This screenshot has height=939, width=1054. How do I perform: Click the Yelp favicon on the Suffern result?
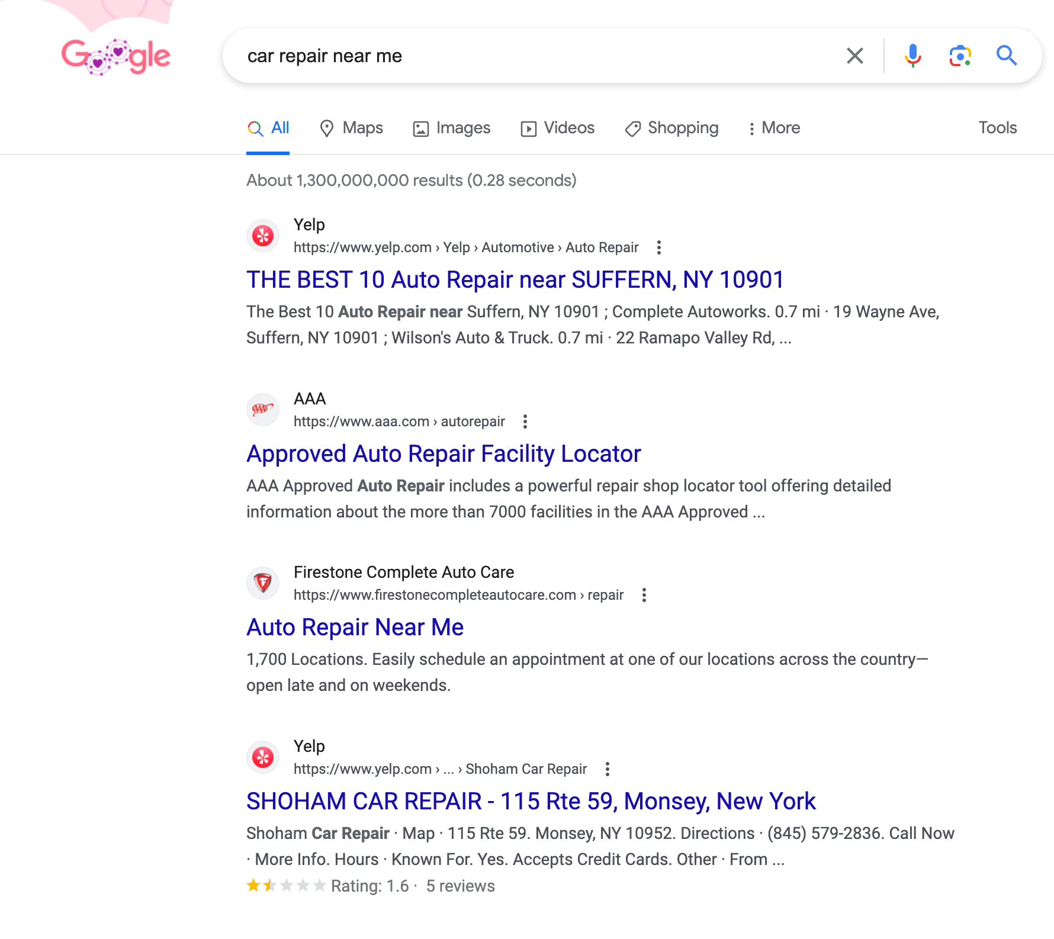click(x=263, y=236)
